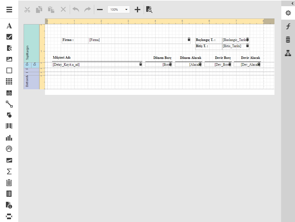Collapse the right side panel chevron
This screenshot has height=222, width=295.
pyautogui.click(x=292, y=3)
